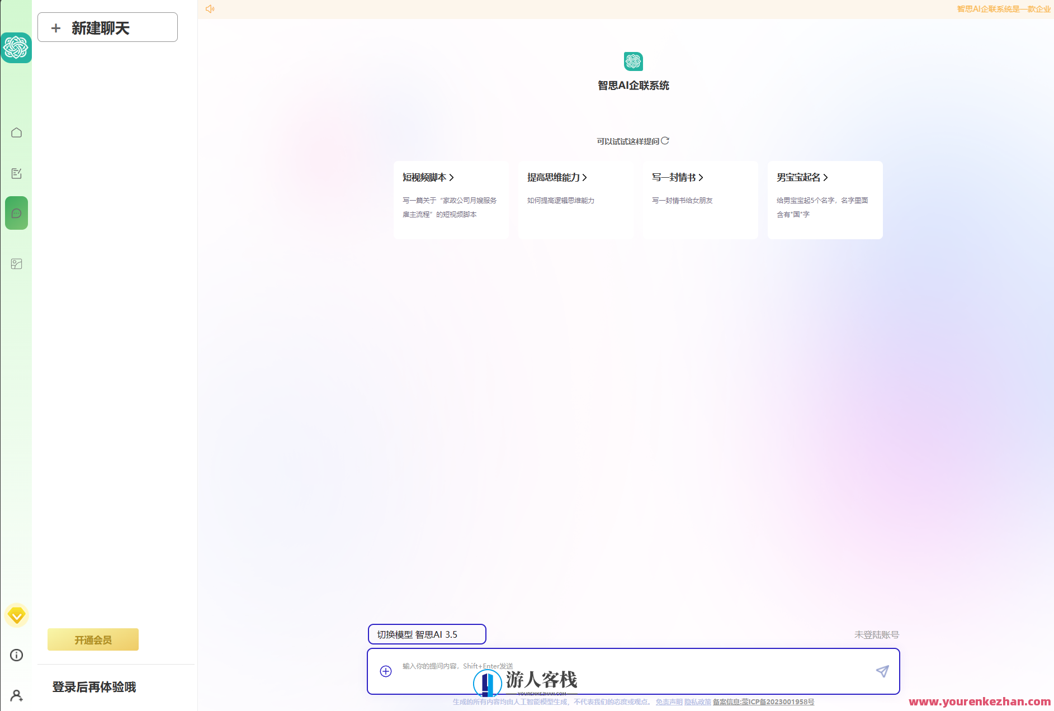Open the image tool icon in the sidebar
Image resolution: width=1054 pixels, height=711 pixels.
click(x=16, y=264)
